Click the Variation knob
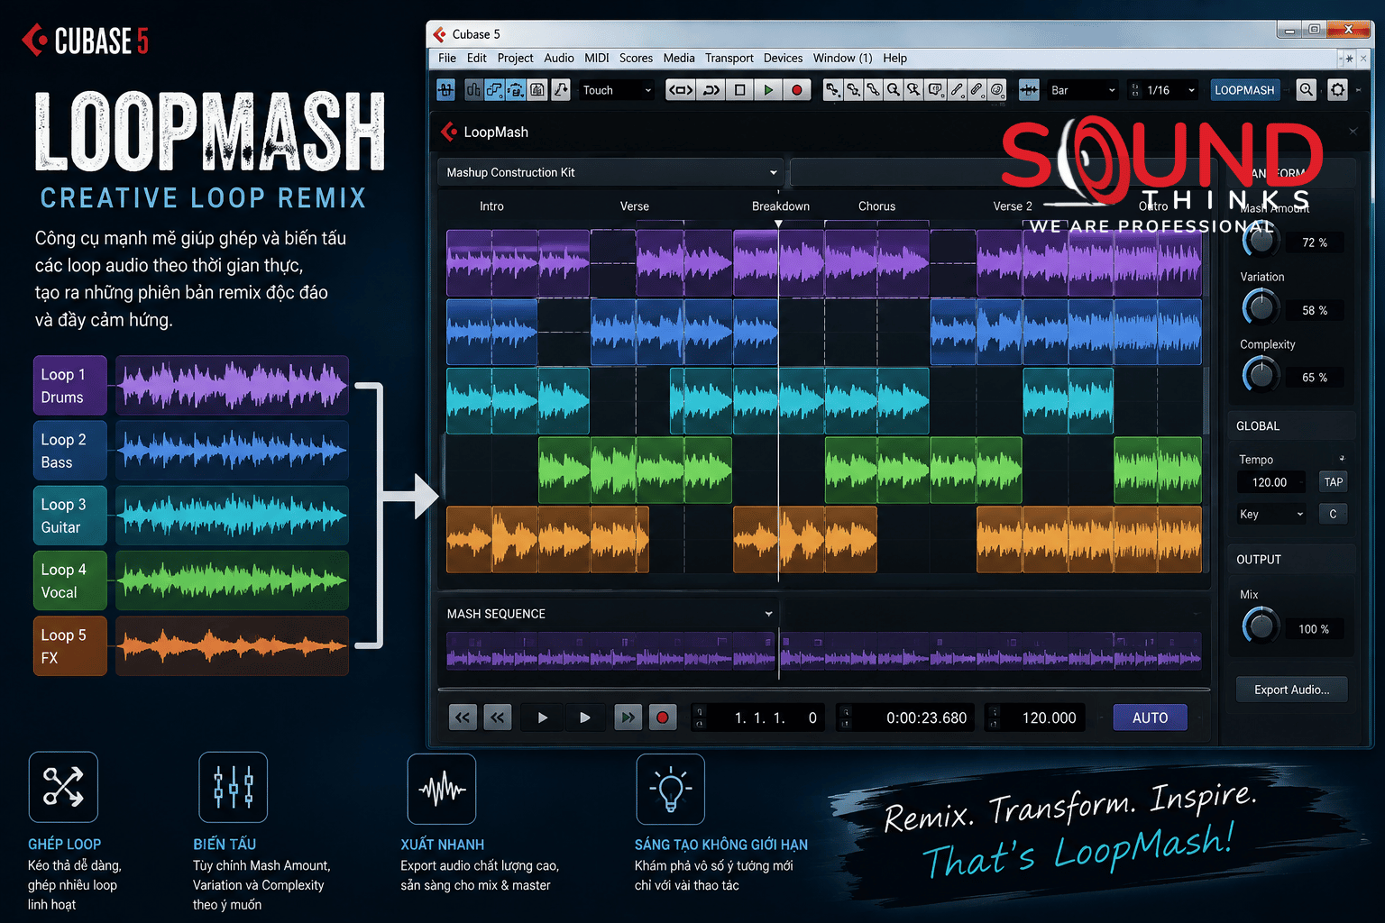The height and width of the screenshot is (923, 1385). pyautogui.click(x=1261, y=307)
